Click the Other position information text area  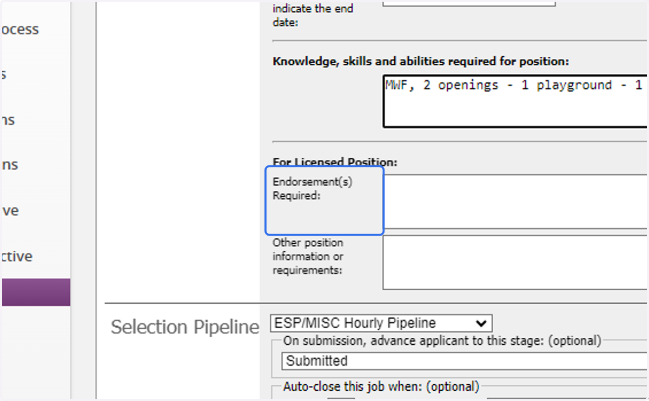[x=515, y=262]
